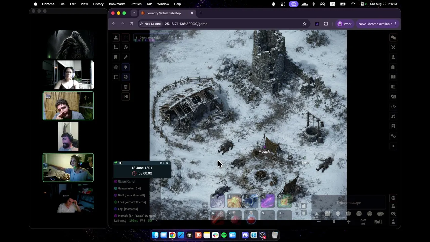430x242 pixels.
Task: Click the film-strip tool button
Action: tap(126, 96)
